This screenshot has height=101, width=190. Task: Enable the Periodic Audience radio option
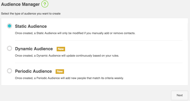coord(9,71)
